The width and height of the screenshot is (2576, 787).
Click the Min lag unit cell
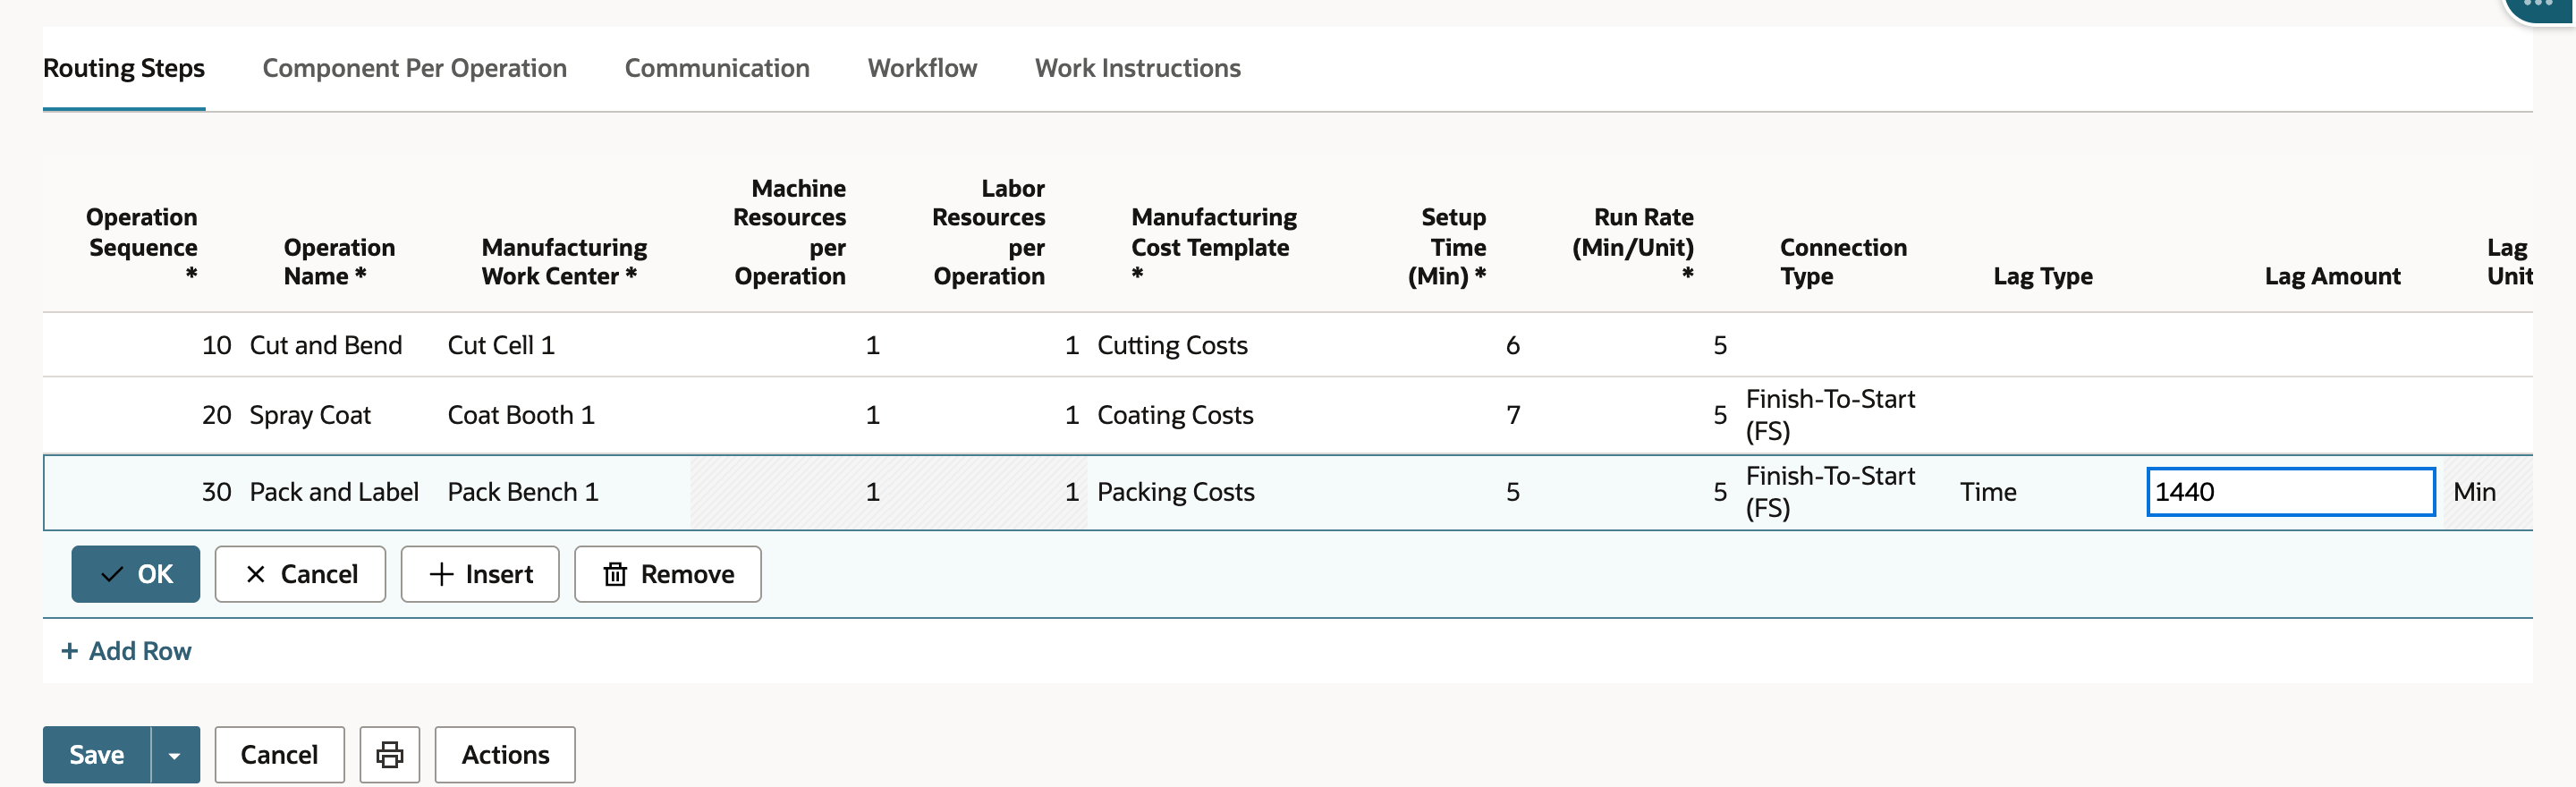[x=2474, y=492]
